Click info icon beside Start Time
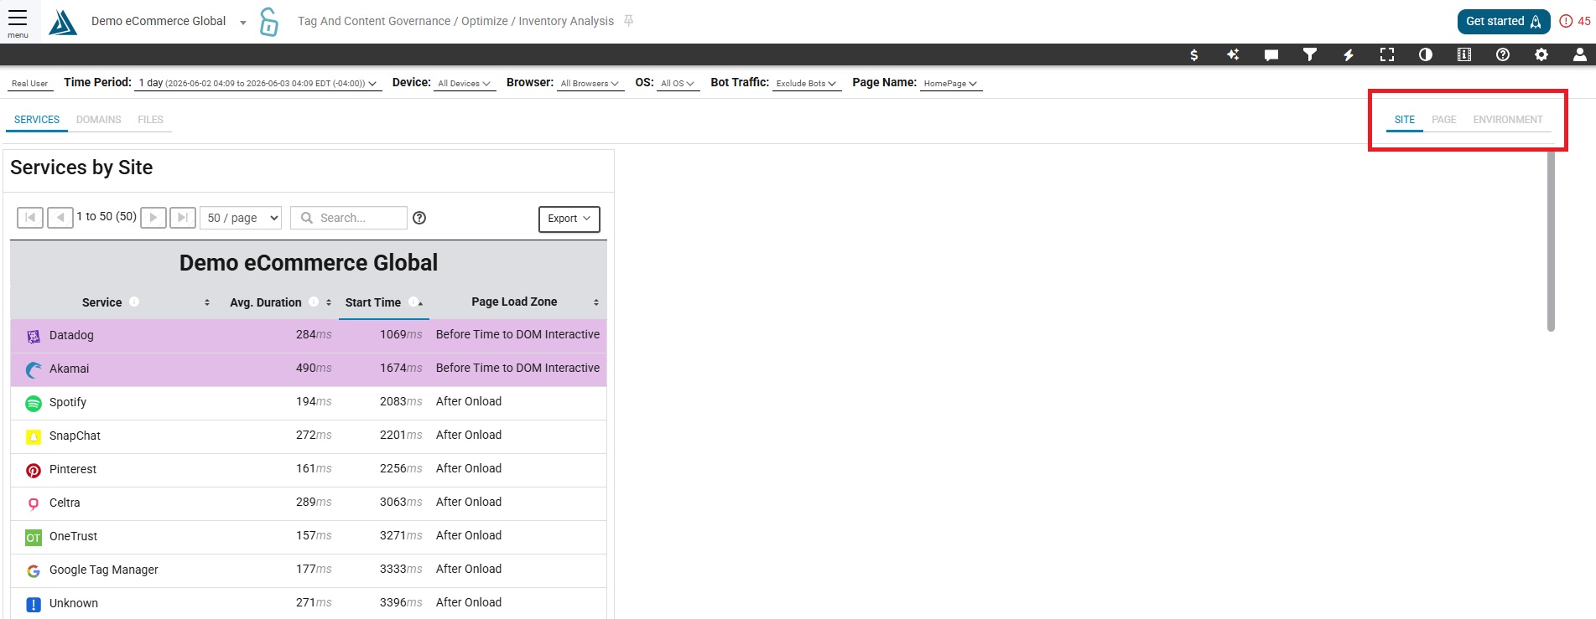This screenshot has width=1596, height=619. click(413, 302)
